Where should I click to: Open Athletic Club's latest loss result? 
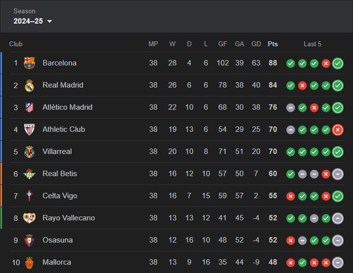(338, 130)
